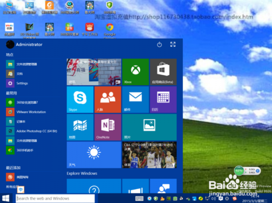
Task: Select the 3D Vision desktop shortcut
Action: (30, 30)
